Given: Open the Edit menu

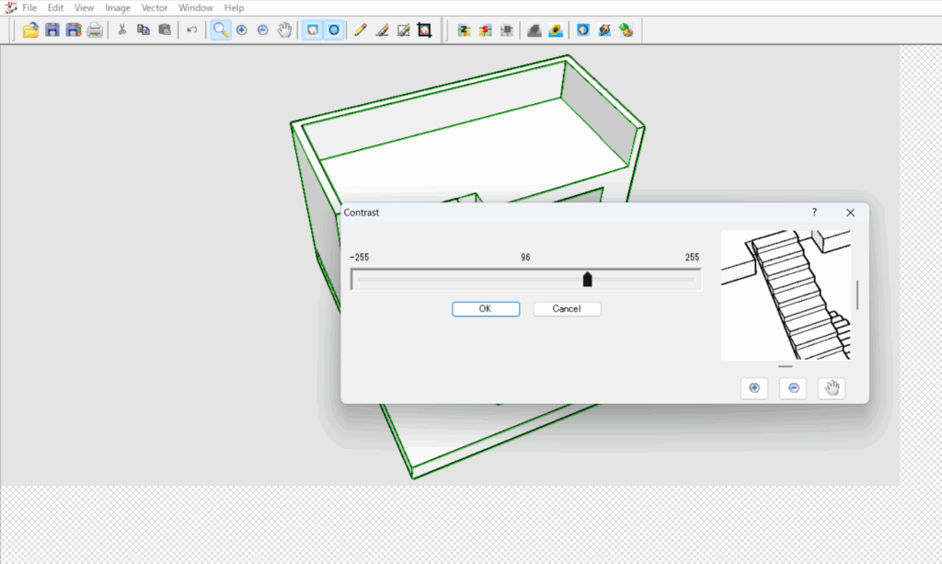Looking at the screenshot, I should point(55,7).
